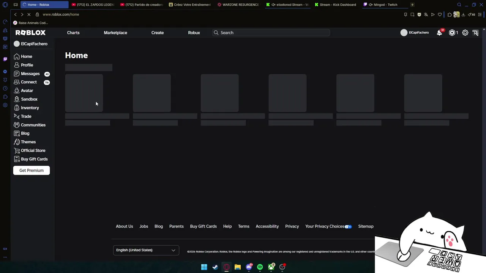Open the browser snapshot capture icon
This screenshot has width=486, height=273.
coord(412,14)
